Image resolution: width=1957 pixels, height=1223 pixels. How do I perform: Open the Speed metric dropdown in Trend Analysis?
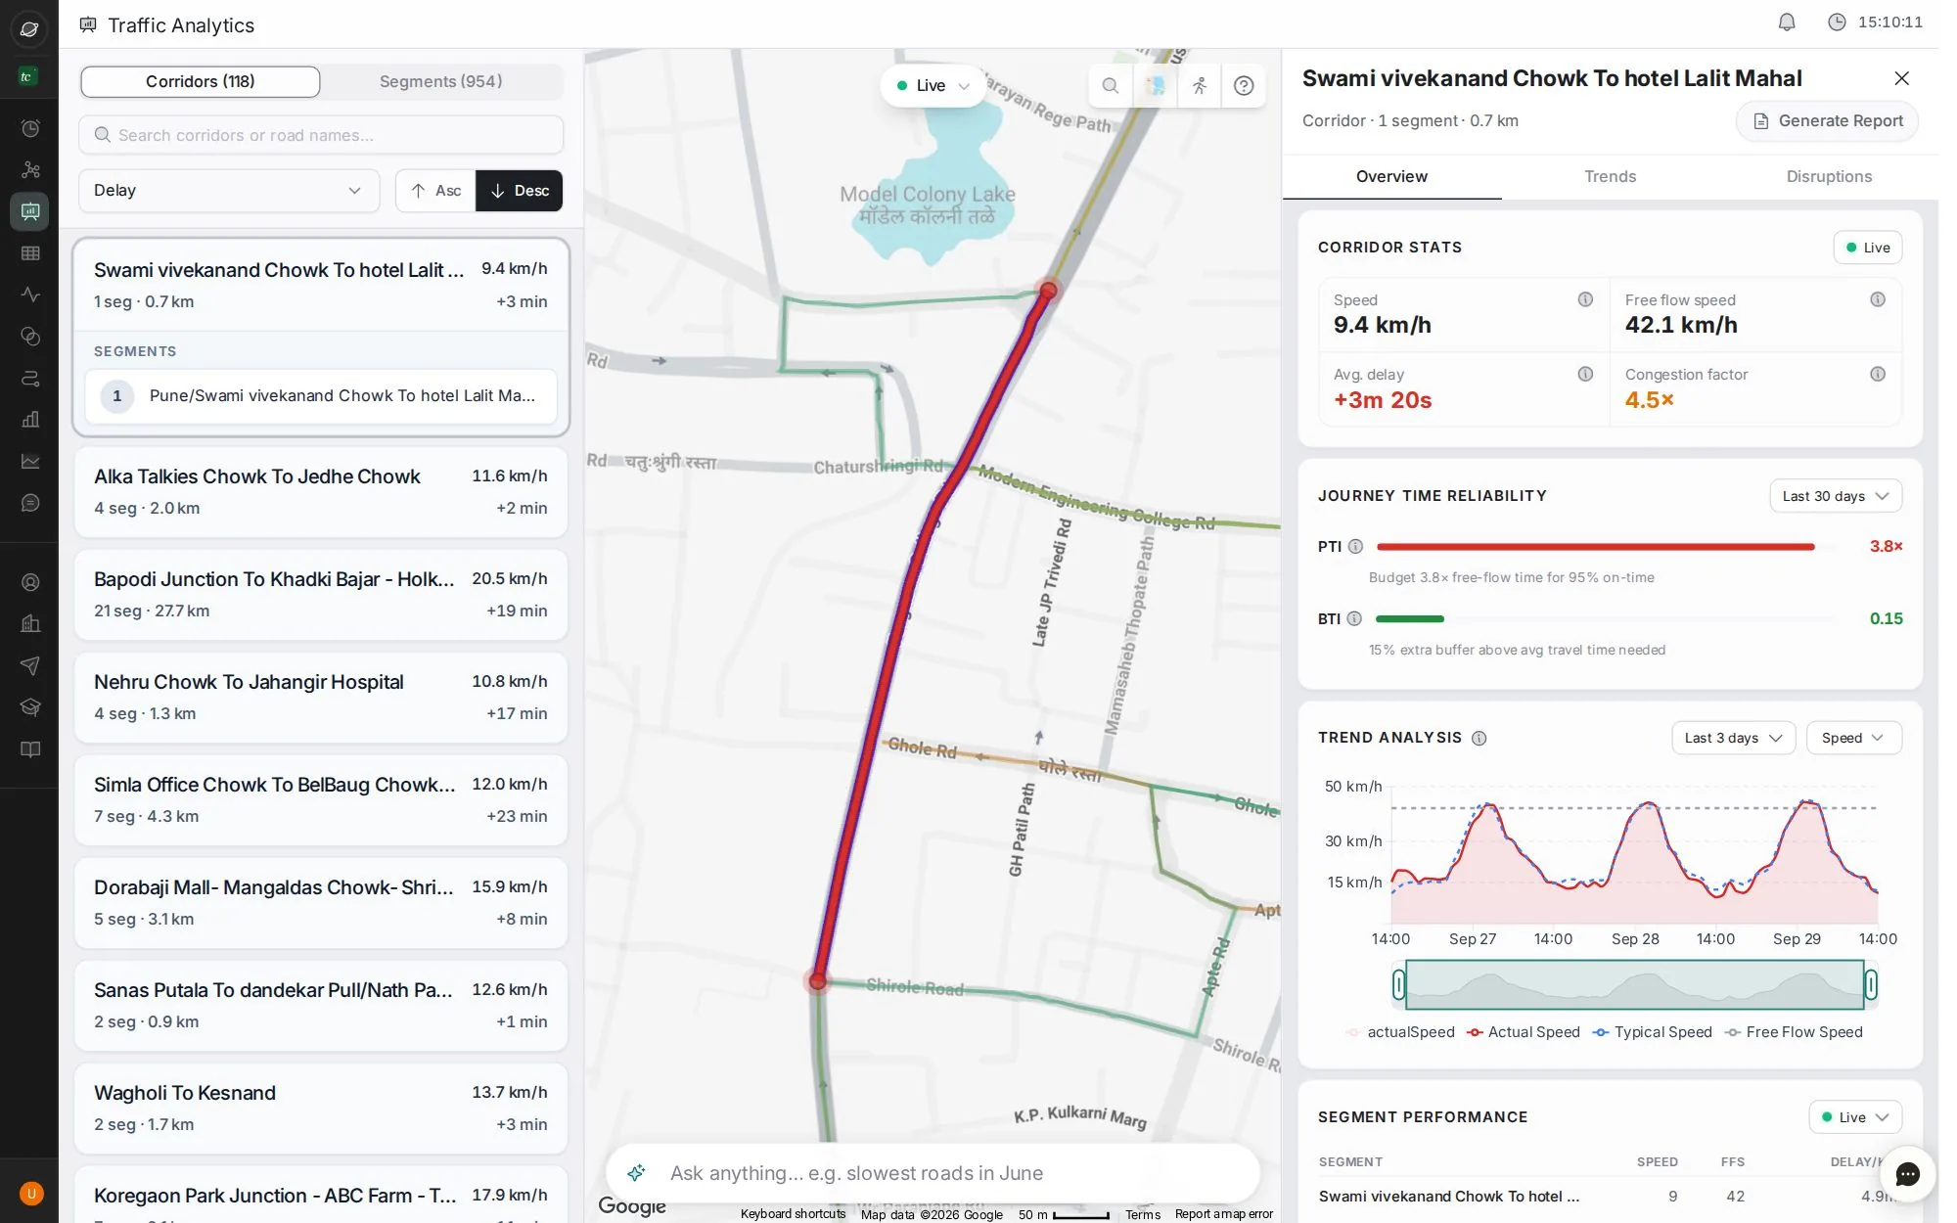point(1854,738)
